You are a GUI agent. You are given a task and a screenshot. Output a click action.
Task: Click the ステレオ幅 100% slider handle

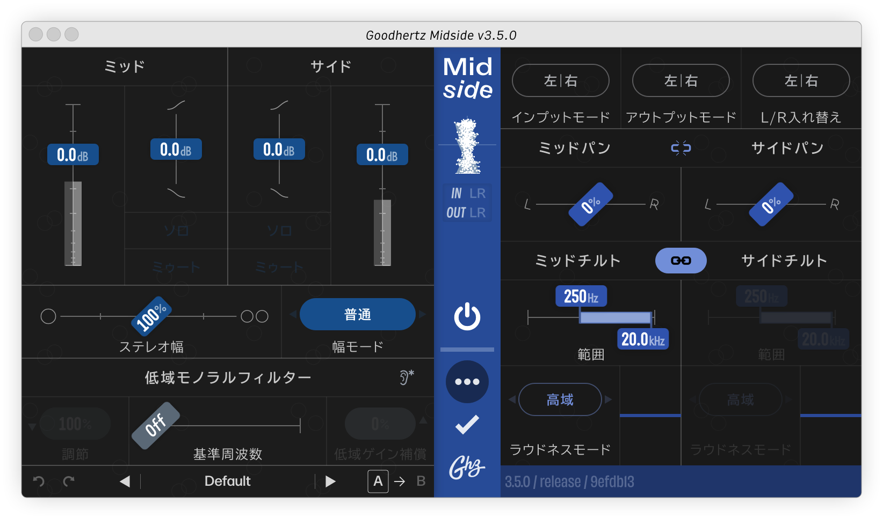coord(151,316)
